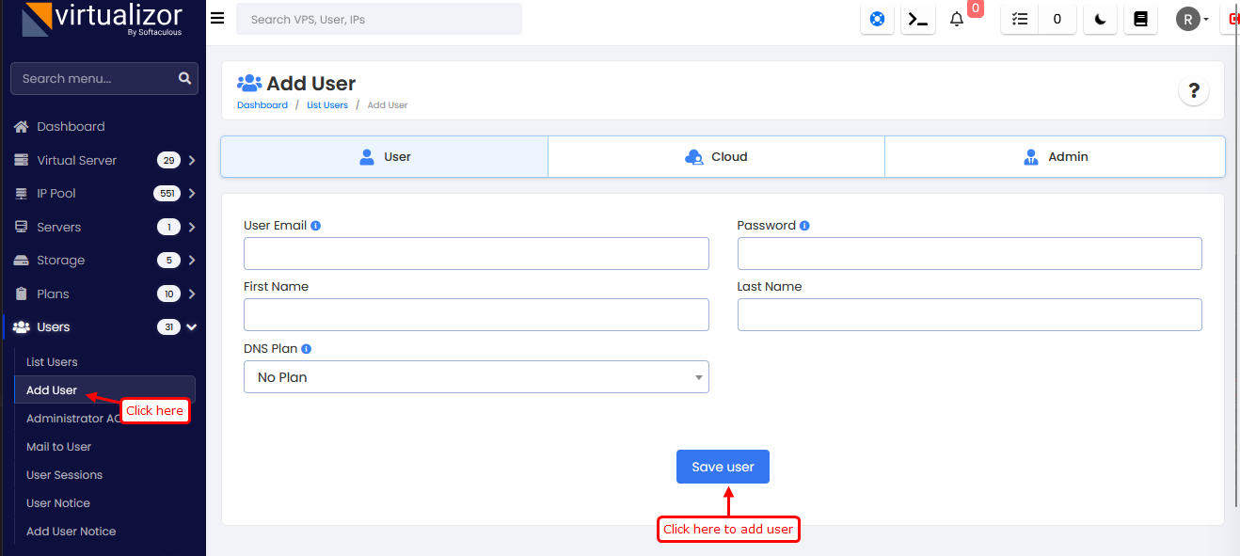Open Dashboard from the sidebar
The image size is (1240, 556).
71,127
